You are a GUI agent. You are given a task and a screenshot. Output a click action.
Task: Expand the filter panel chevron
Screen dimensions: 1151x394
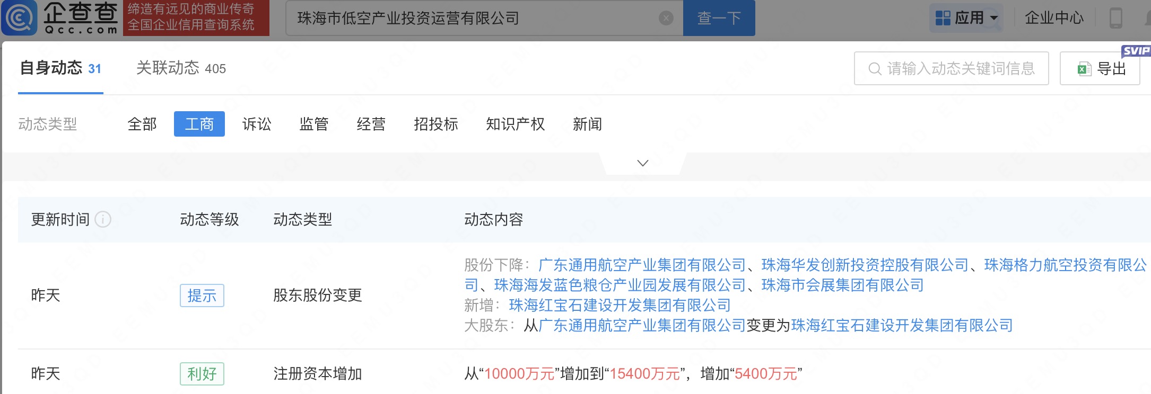point(642,163)
